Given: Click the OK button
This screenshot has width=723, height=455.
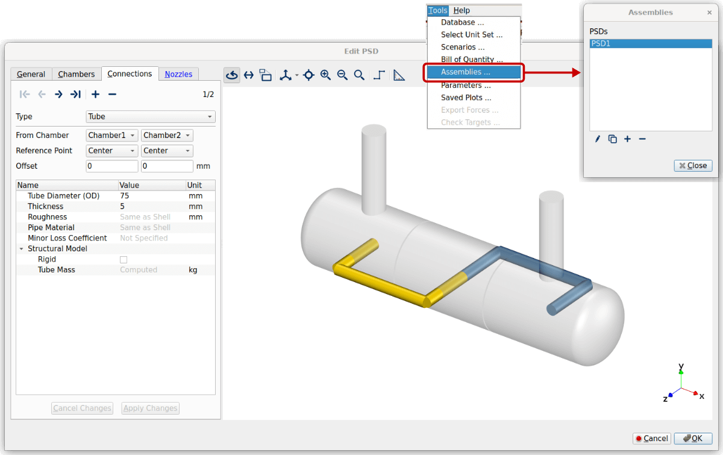Looking at the screenshot, I should (x=693, y=439).
